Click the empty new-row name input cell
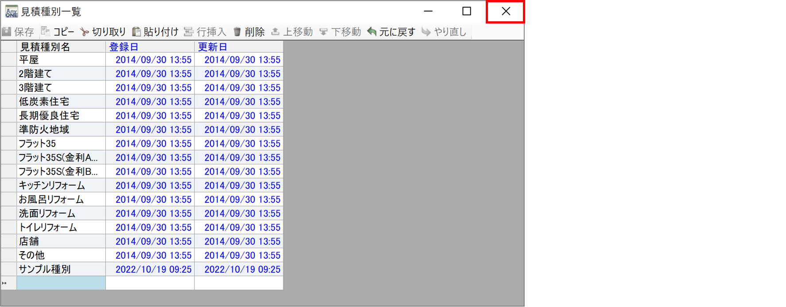The image size is (786, 307). point(61,283)
